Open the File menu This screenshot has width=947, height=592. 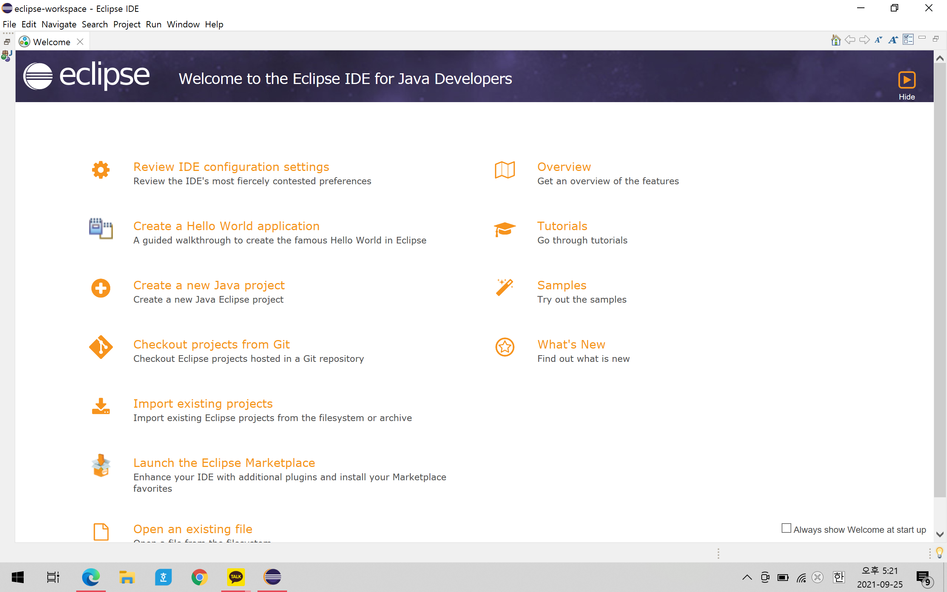[x=9, y=24]
